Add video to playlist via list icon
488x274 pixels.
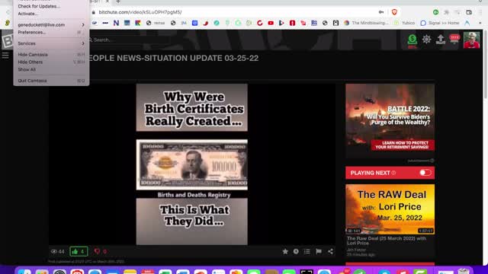click(x=307, y=251)
